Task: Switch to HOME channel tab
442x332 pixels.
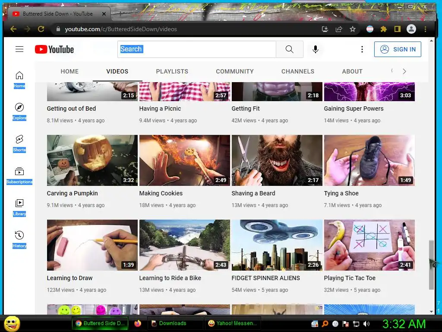Action: pyautogui.click(x=69, y=71)
